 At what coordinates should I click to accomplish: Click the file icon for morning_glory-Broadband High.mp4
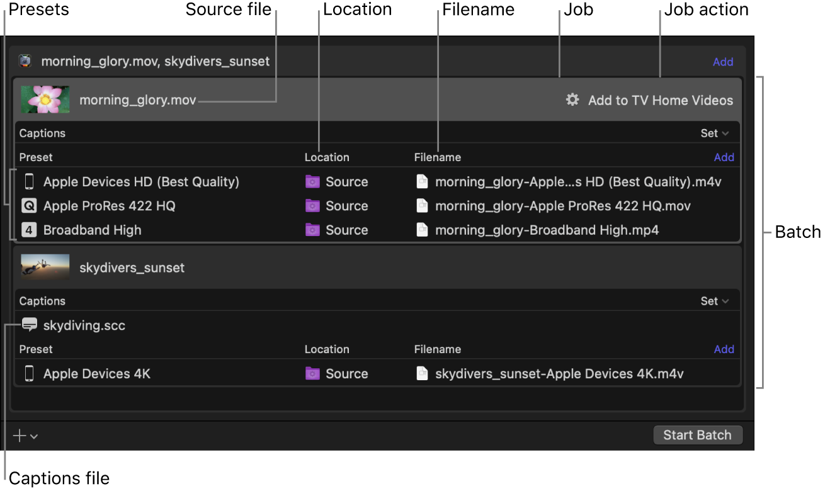click(422, 230)
